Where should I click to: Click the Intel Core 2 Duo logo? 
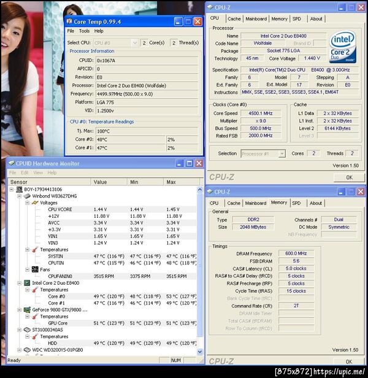click(342, 47)
